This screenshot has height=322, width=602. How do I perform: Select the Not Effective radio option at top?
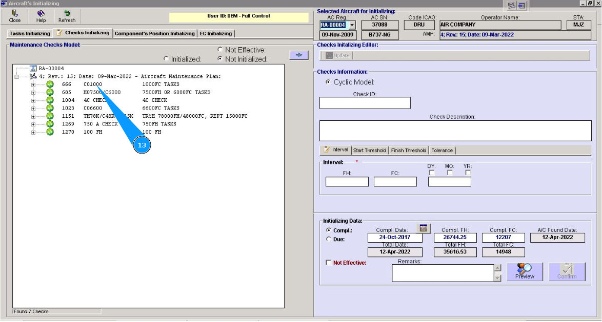pyautogui.click(x=220, y=50)
